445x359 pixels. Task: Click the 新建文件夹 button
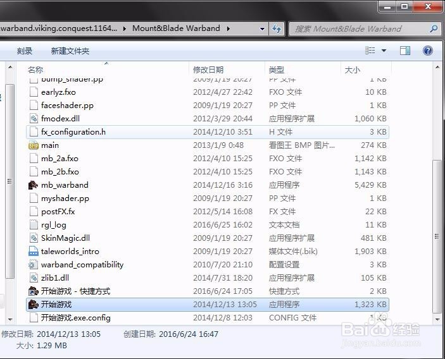click(70, 51)
